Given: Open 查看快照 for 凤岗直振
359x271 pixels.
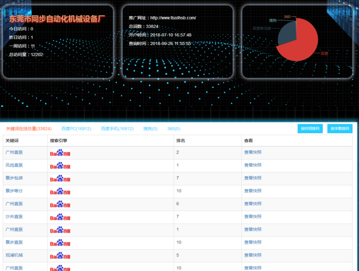Looking at the screenshot, I should [253, 165].
